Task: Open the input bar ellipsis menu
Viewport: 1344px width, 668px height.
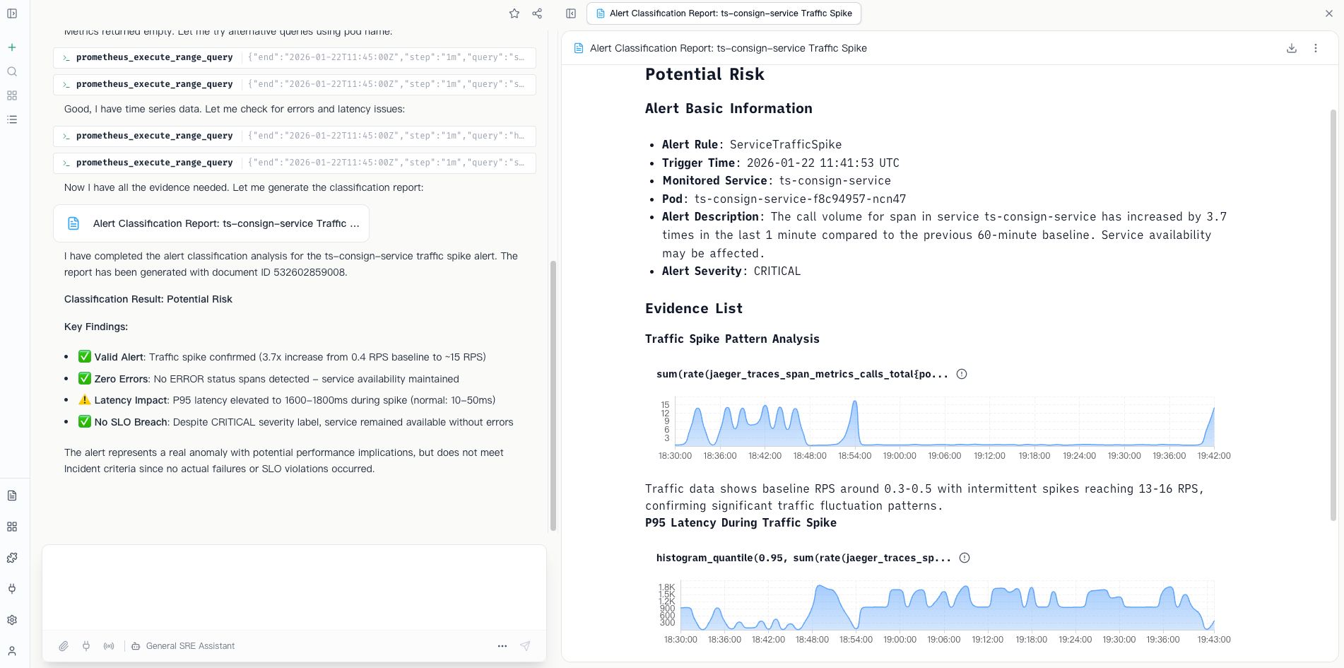Action: coord(502,646)
